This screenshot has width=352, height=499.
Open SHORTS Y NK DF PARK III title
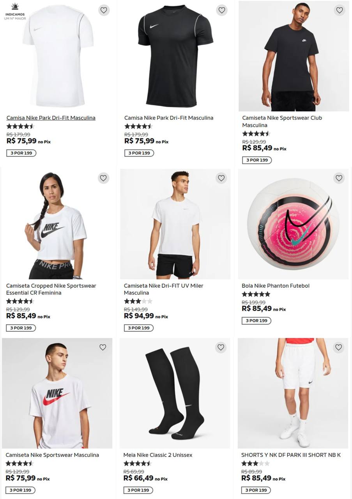(x=291, y=455)
